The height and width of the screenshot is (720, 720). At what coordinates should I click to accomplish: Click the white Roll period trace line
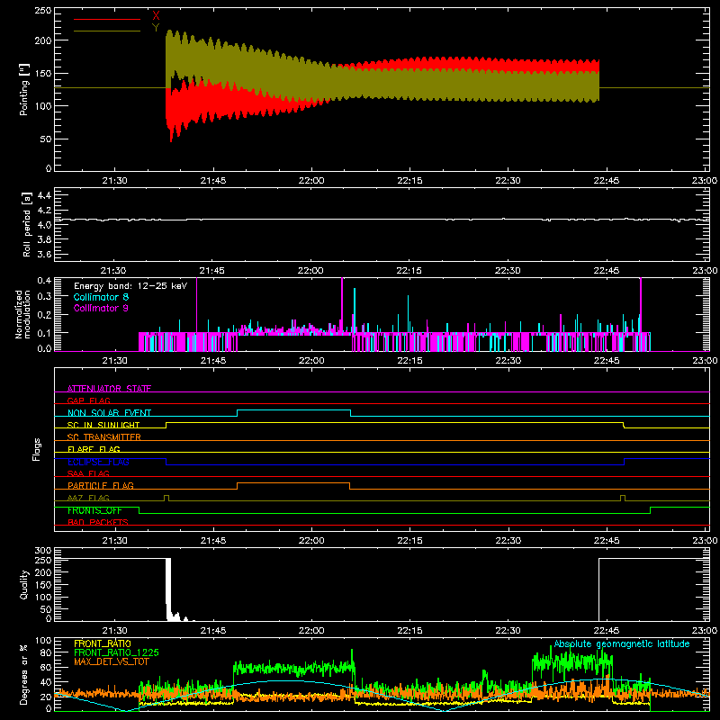tap(382, 220)
